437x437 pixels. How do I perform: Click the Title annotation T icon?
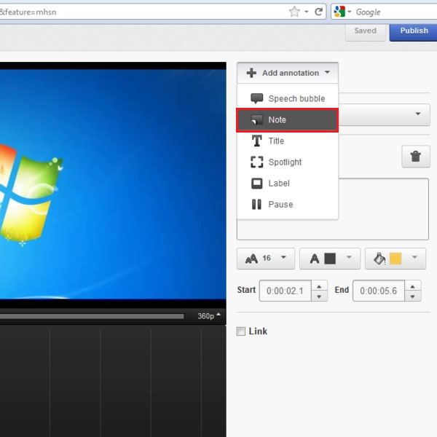point(256,141)
